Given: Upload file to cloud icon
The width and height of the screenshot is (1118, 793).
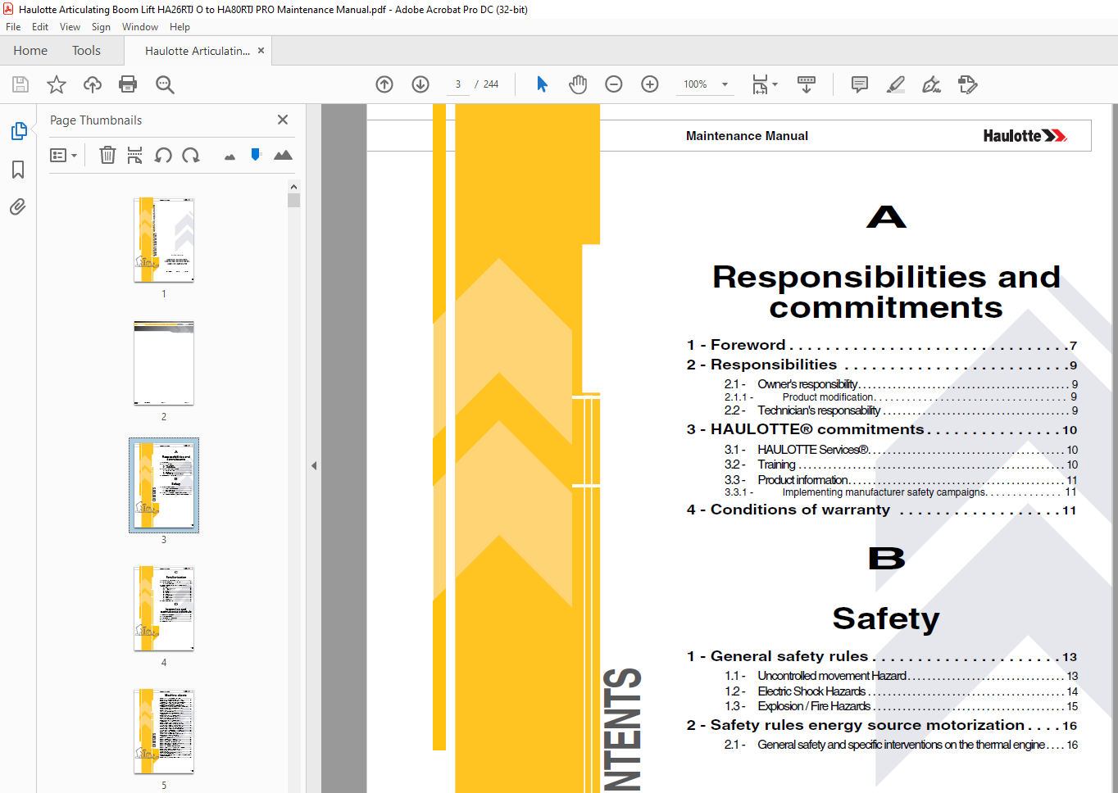Looking at the screenshot, I should [x=93, y=84].
